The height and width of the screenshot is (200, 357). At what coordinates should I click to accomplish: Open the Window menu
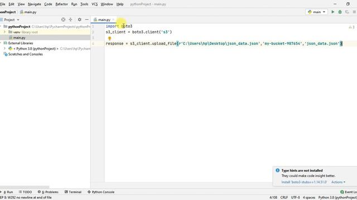[107, 4]
